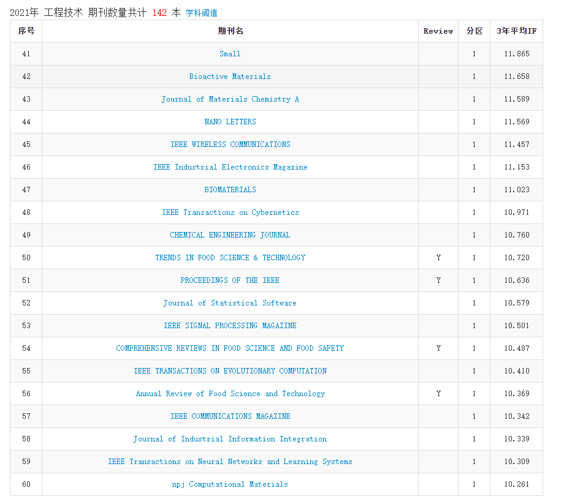The width and height of the screenshot is (583, 499).
Task: Select IF value 11.153
Action: point(516,167)
